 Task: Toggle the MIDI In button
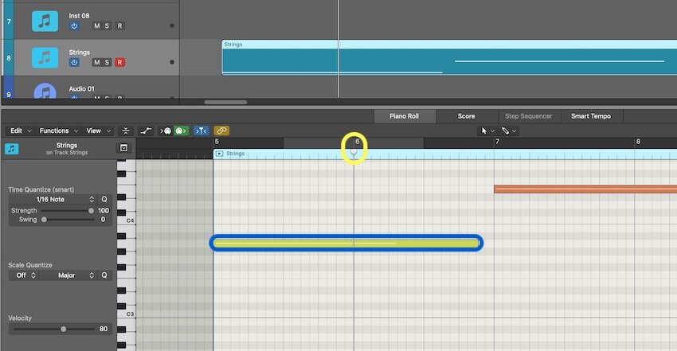(x=166, y=131)
